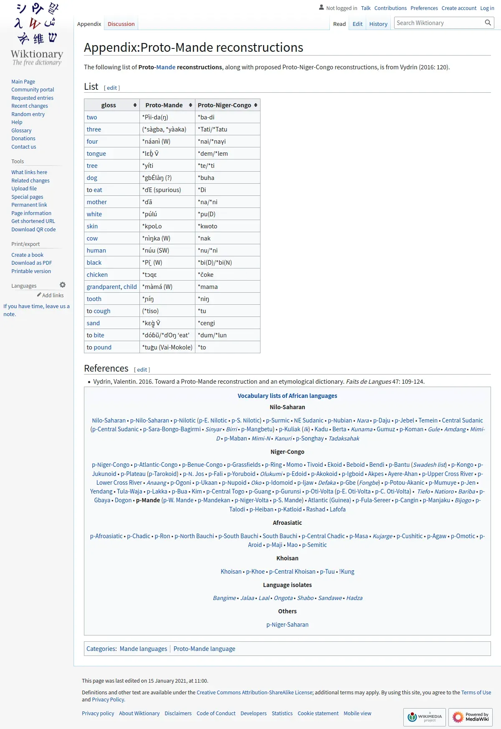Open Cookie statement
The width and height of the screenshot is (501, 729).
[x=318, y=713]
